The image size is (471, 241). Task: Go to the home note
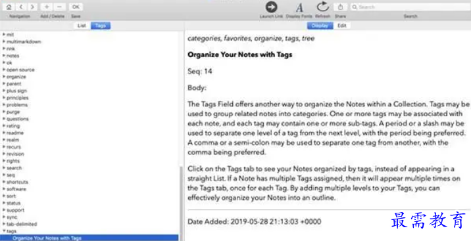[x=9, y=7]
